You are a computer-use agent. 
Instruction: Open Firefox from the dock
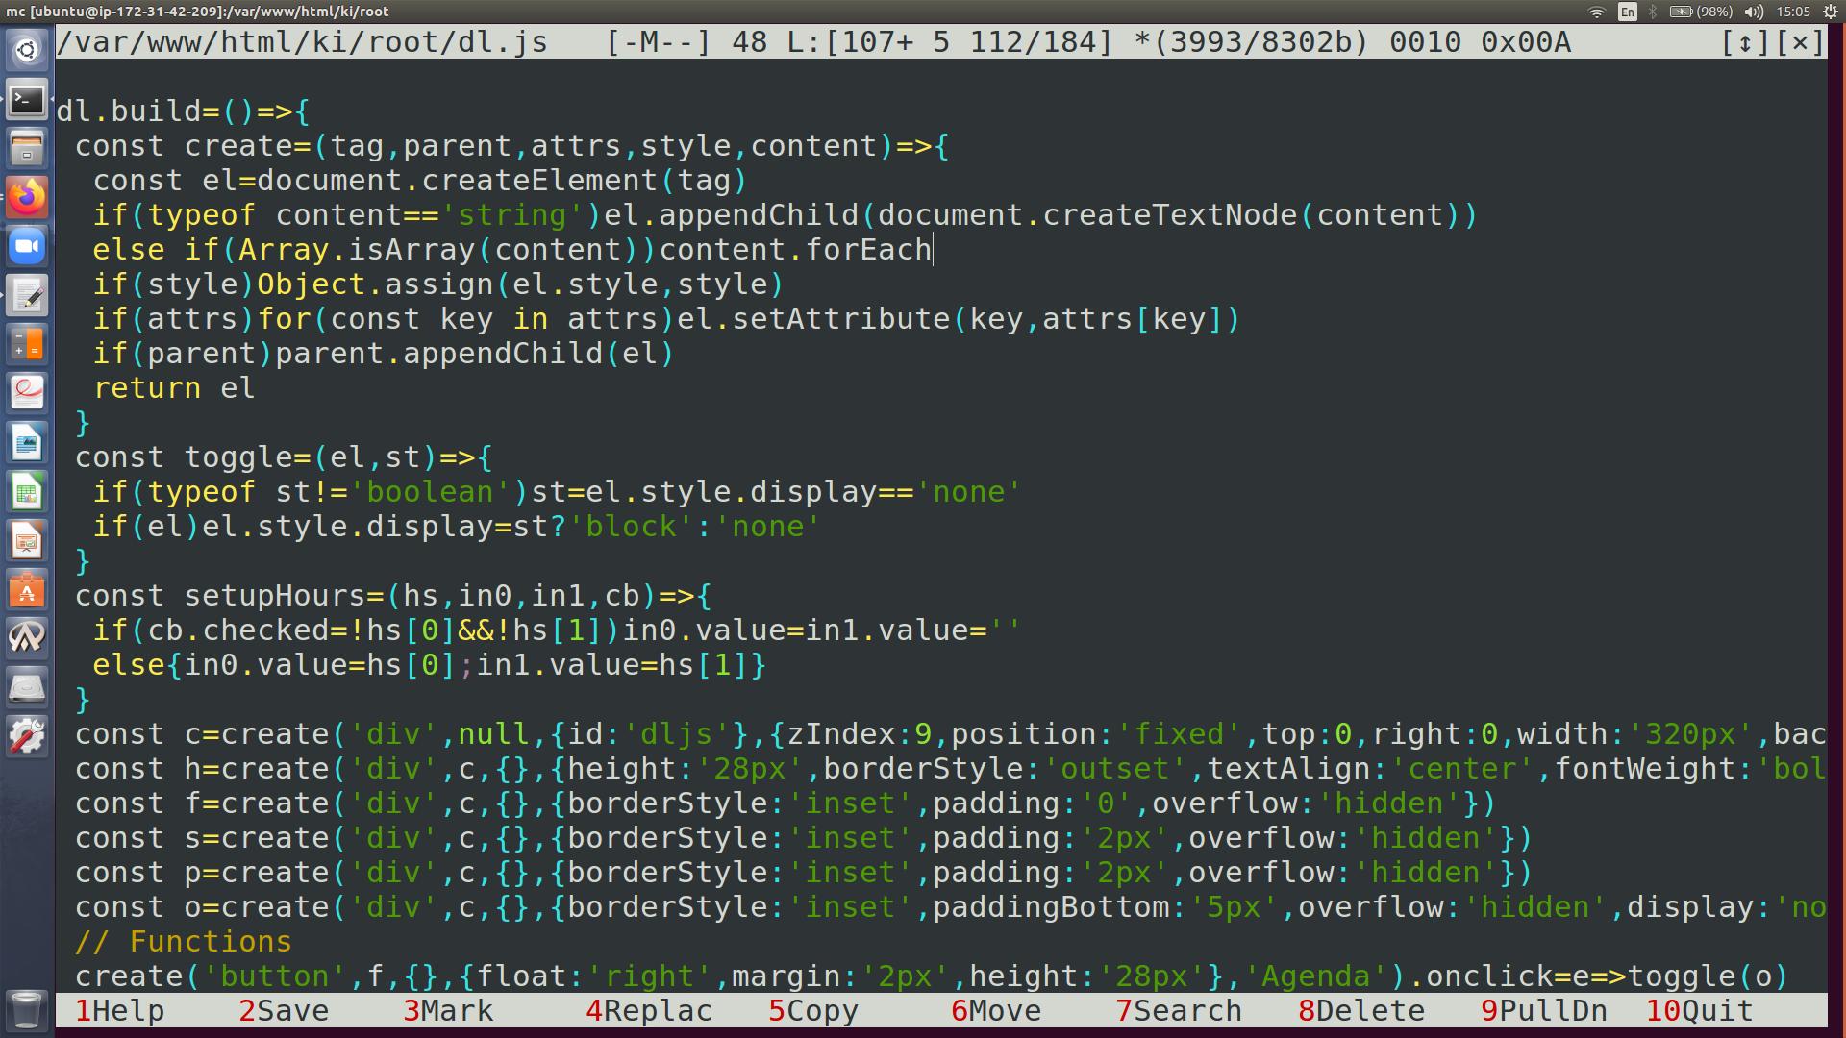tap(27, 198)
